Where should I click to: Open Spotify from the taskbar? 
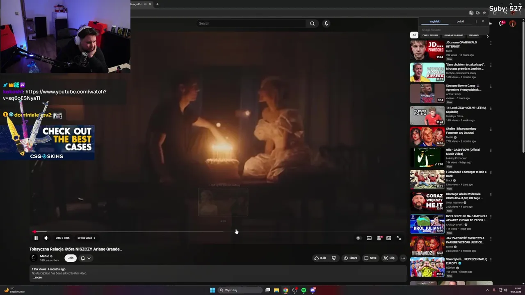tap(304, 290)
